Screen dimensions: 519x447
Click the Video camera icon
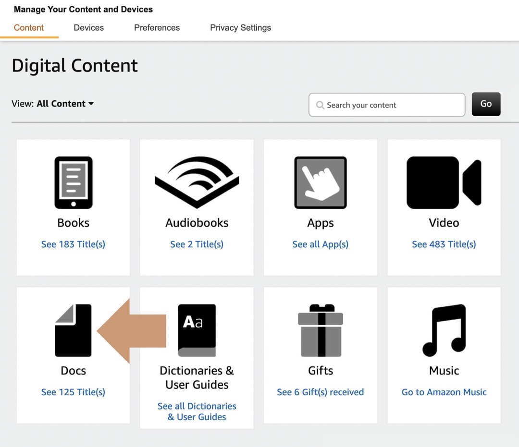click(x=444, y=182)
